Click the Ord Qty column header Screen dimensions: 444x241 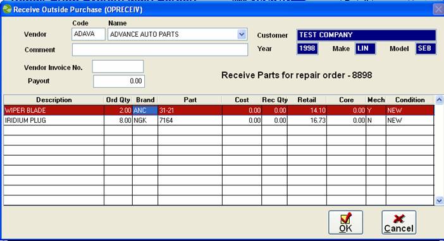tap(118, 100)
